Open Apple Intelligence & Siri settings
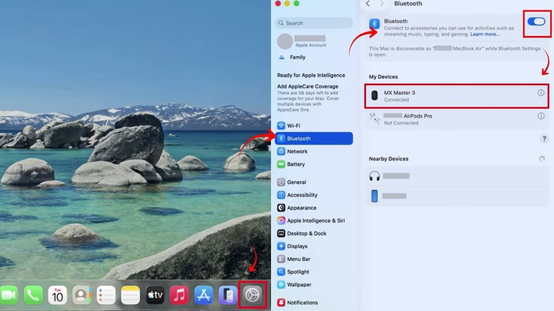 pyautogui.click(x=314, y=221)
